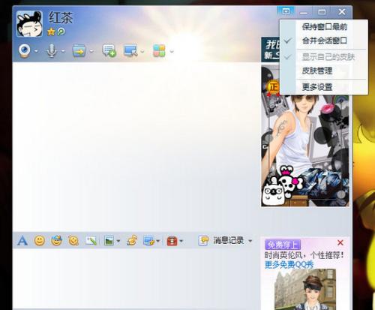Open the 消息记录 message history

229,241
